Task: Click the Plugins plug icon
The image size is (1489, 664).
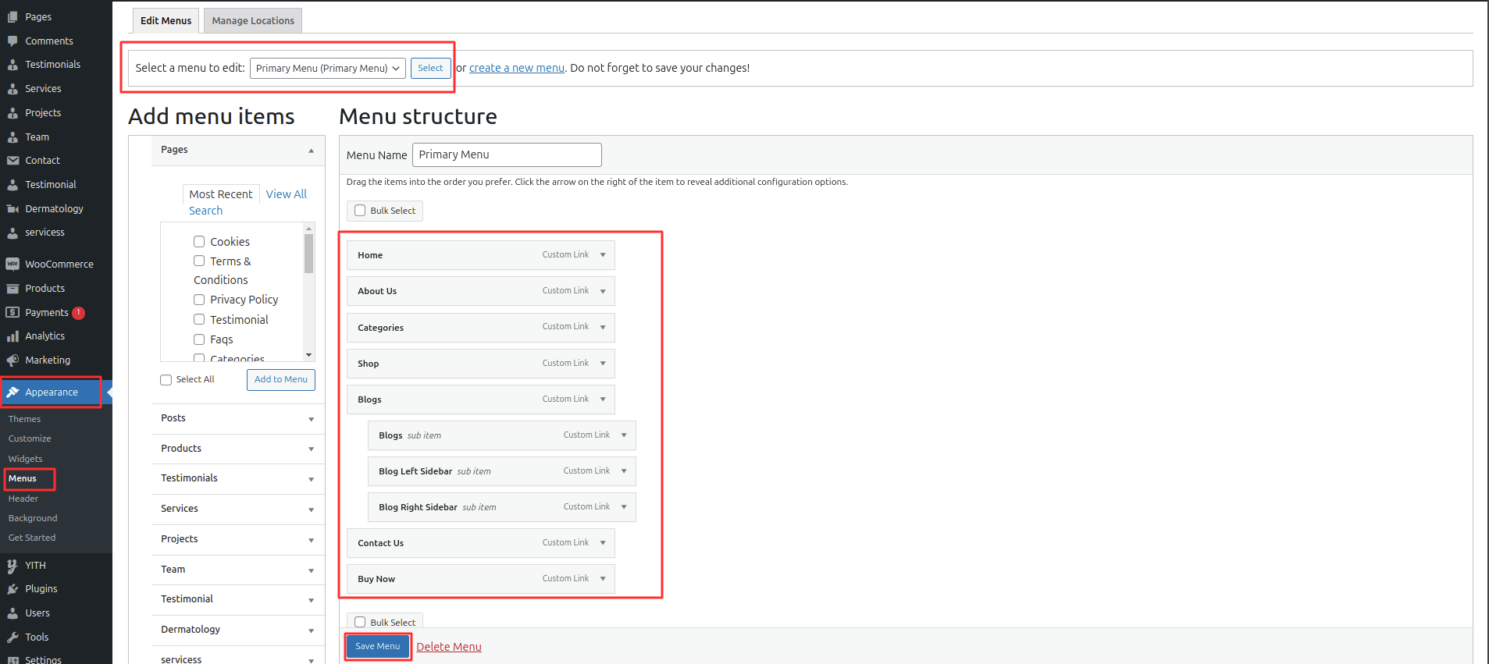Action: 12,589
